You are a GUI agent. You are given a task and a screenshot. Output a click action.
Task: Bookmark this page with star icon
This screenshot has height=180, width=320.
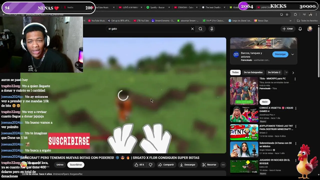(x=287, y=14)
